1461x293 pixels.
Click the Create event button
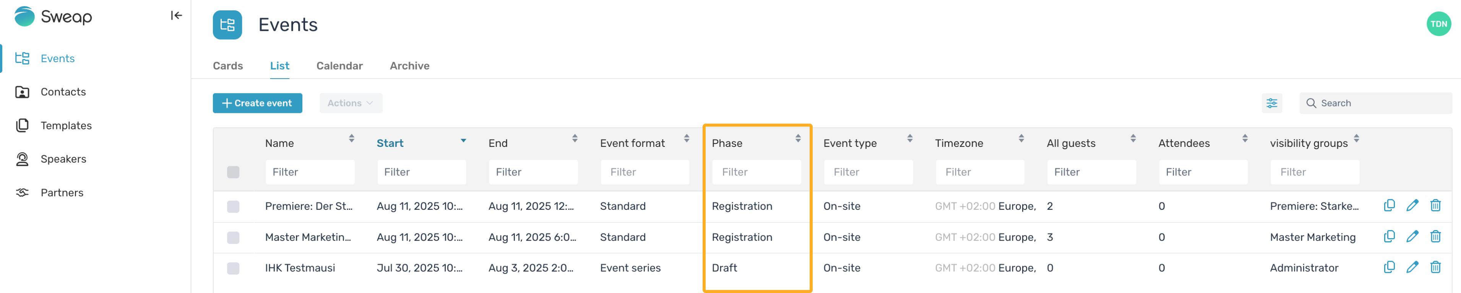tap(257, 103)
